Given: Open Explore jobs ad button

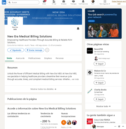Looking at the screenshot, I should click(x=91, y=21).
